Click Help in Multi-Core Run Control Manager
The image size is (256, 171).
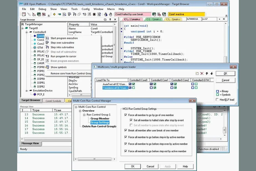click(x=185, y=166)
